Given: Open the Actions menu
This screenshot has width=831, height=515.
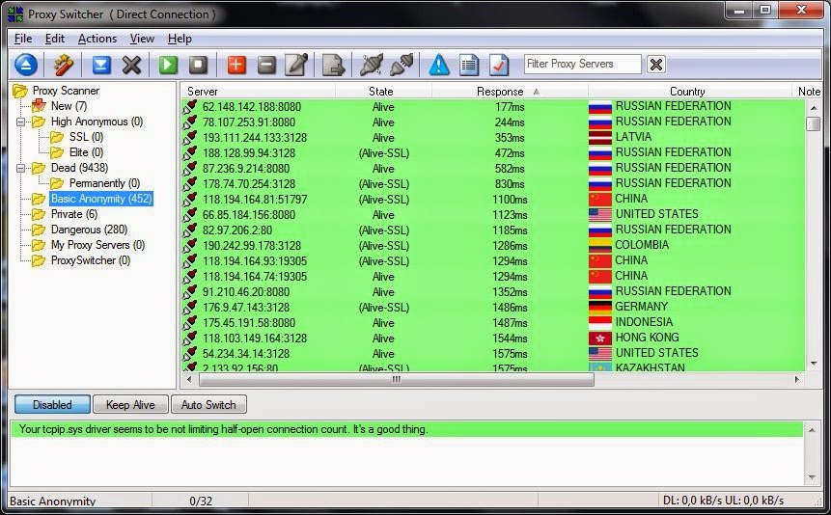Looking at the screenshot, I should point(97,39).
